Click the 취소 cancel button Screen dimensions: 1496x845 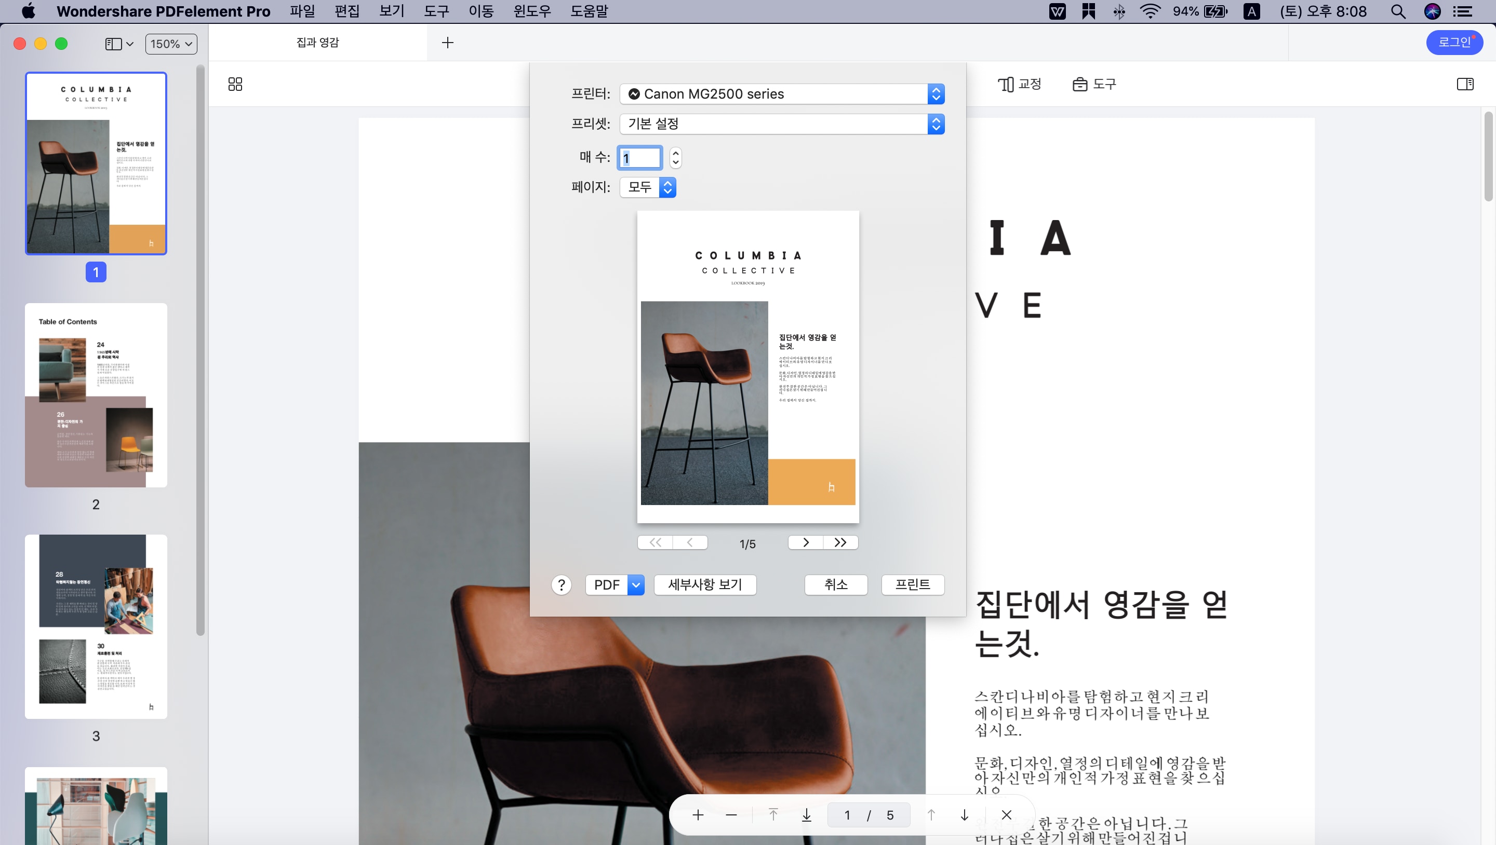pyautogui.click(x=836, y=585)
